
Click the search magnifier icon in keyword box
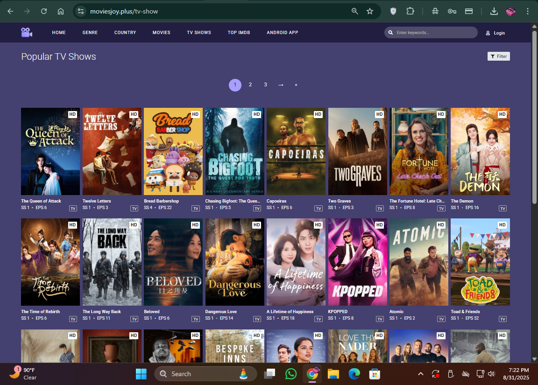[x=390, y=33]
